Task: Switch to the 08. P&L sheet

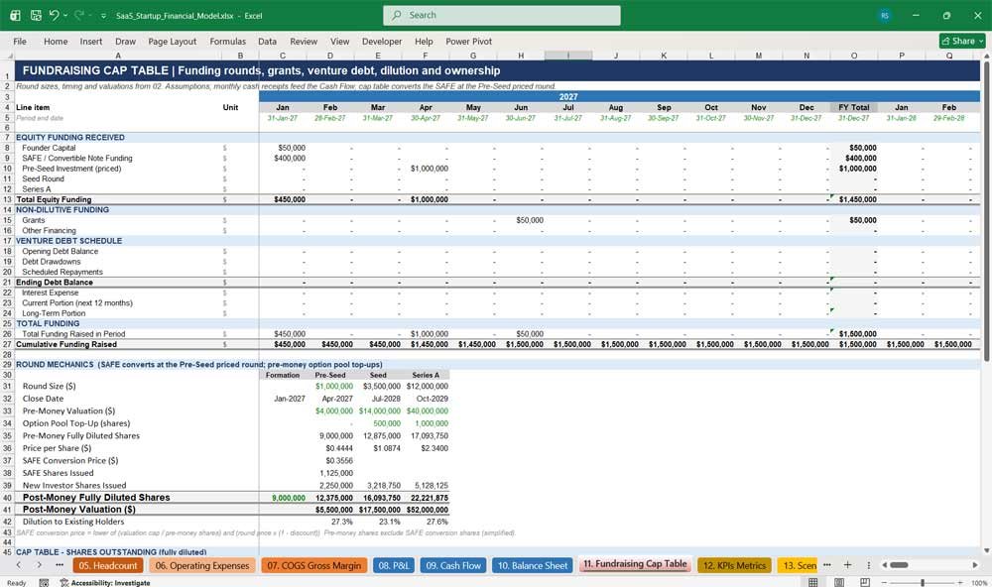Action: (x=394, y=565)
